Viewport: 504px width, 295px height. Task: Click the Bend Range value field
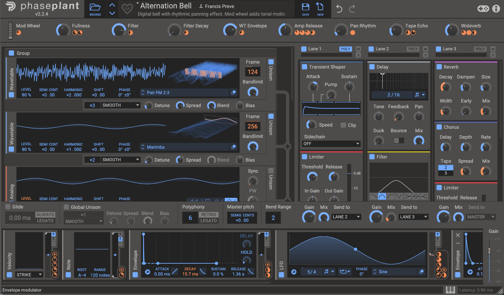pyautogui.click(x=273, y=218)
